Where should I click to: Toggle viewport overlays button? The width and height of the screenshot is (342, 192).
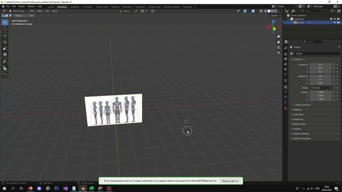pos(253,11)
